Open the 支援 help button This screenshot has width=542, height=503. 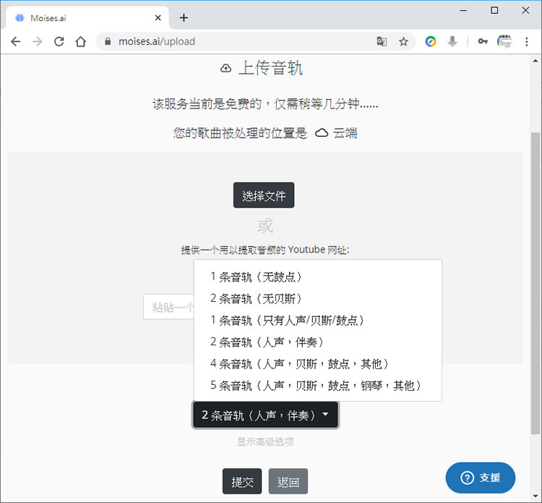[x=481, y=478]
